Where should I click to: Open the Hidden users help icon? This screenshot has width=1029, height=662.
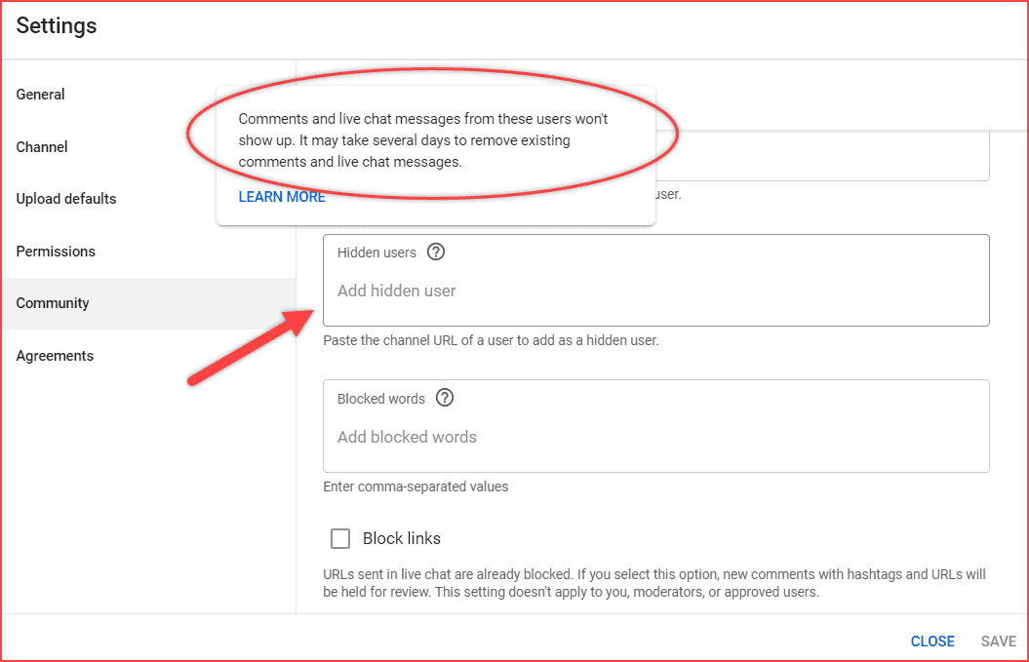tap(436, 252)
